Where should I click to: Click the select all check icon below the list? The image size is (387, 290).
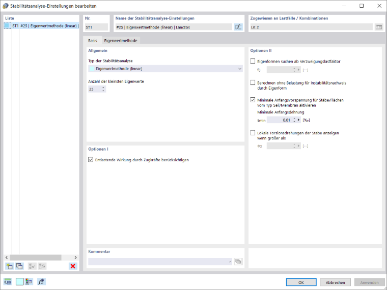(32, 266)
